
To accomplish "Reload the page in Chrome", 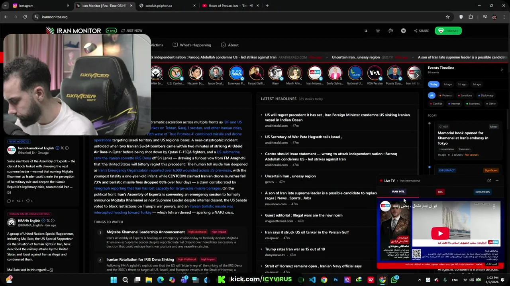I will (x=25, y=17).
